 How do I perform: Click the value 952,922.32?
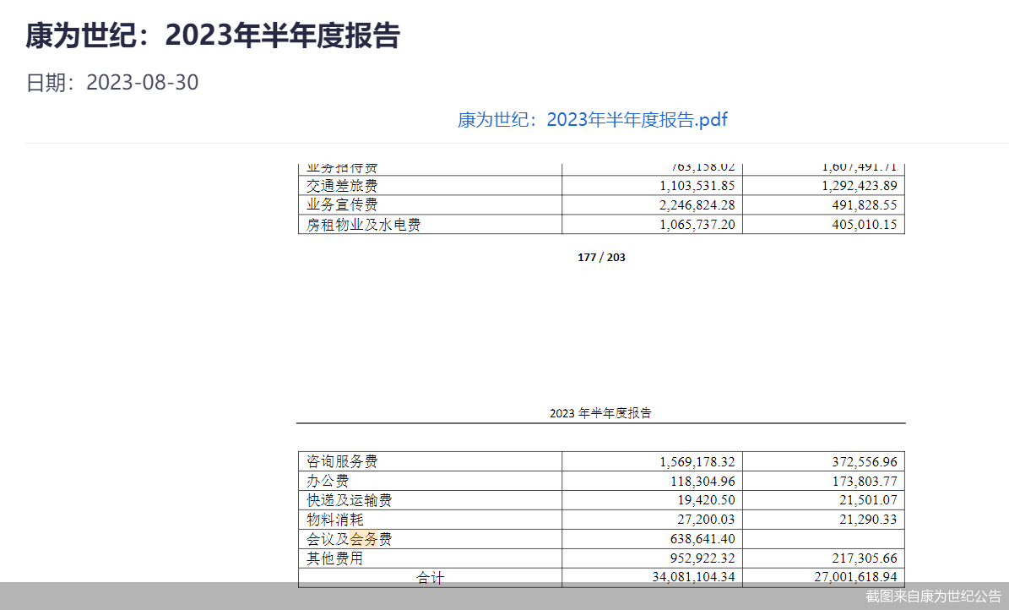coord(702,558)
